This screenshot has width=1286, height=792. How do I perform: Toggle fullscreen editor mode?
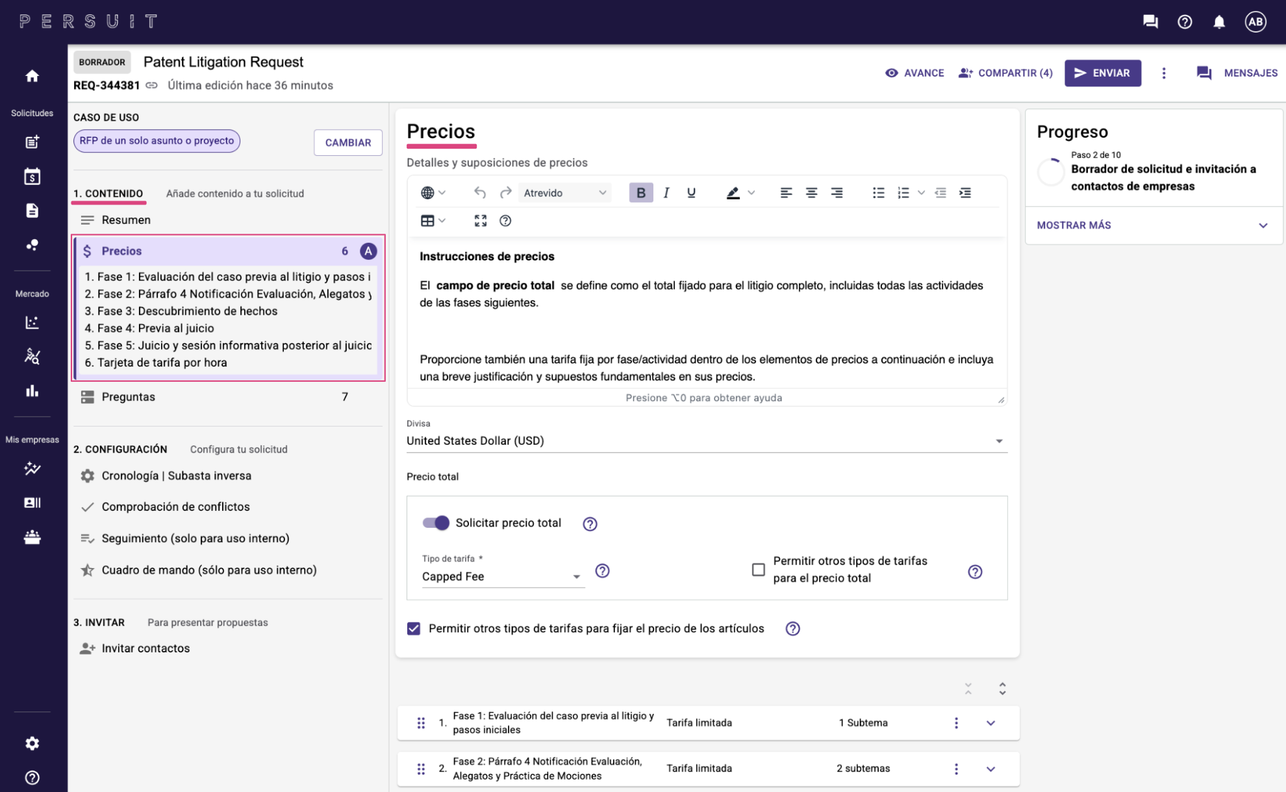coord(480,221)
